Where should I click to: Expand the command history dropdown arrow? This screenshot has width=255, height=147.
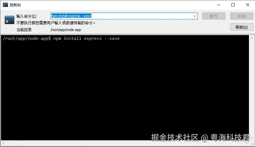(195, 16)
